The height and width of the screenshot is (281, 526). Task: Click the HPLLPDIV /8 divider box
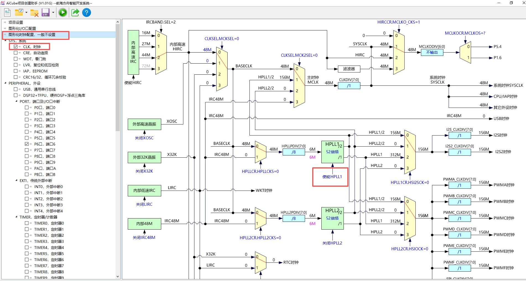[294, 152]
